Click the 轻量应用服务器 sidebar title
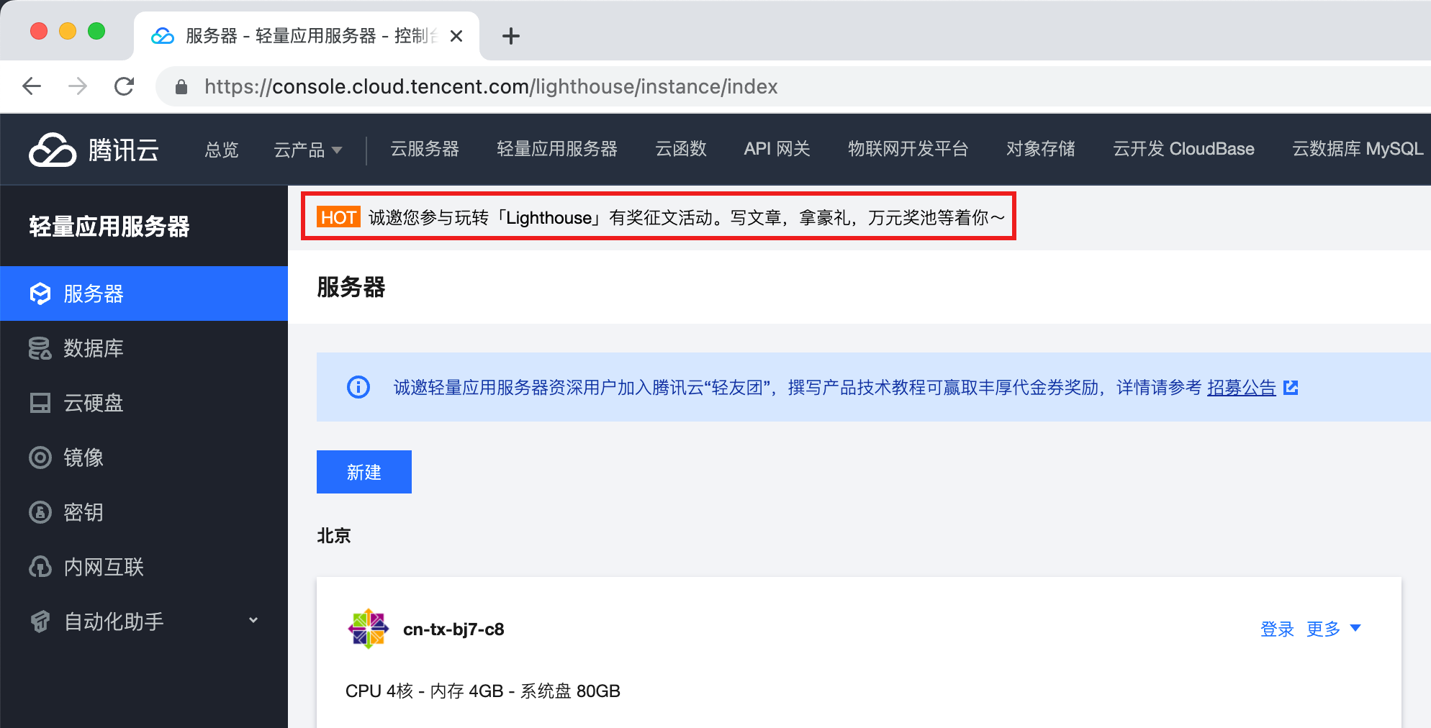This screenshot has width=1431, height=728. (109, 226)
